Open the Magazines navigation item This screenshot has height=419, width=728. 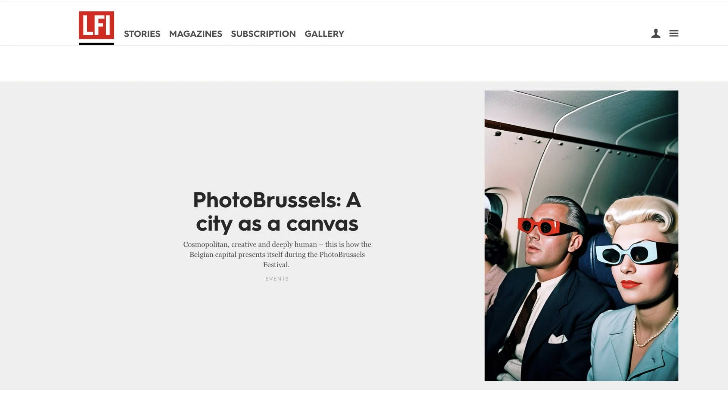(196, 34)
